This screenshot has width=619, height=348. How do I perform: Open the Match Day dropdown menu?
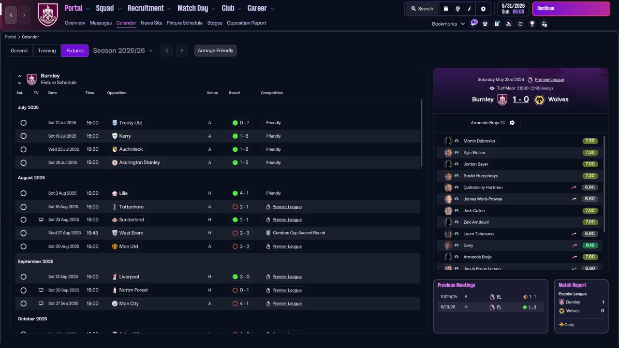[x=196, y=8]
